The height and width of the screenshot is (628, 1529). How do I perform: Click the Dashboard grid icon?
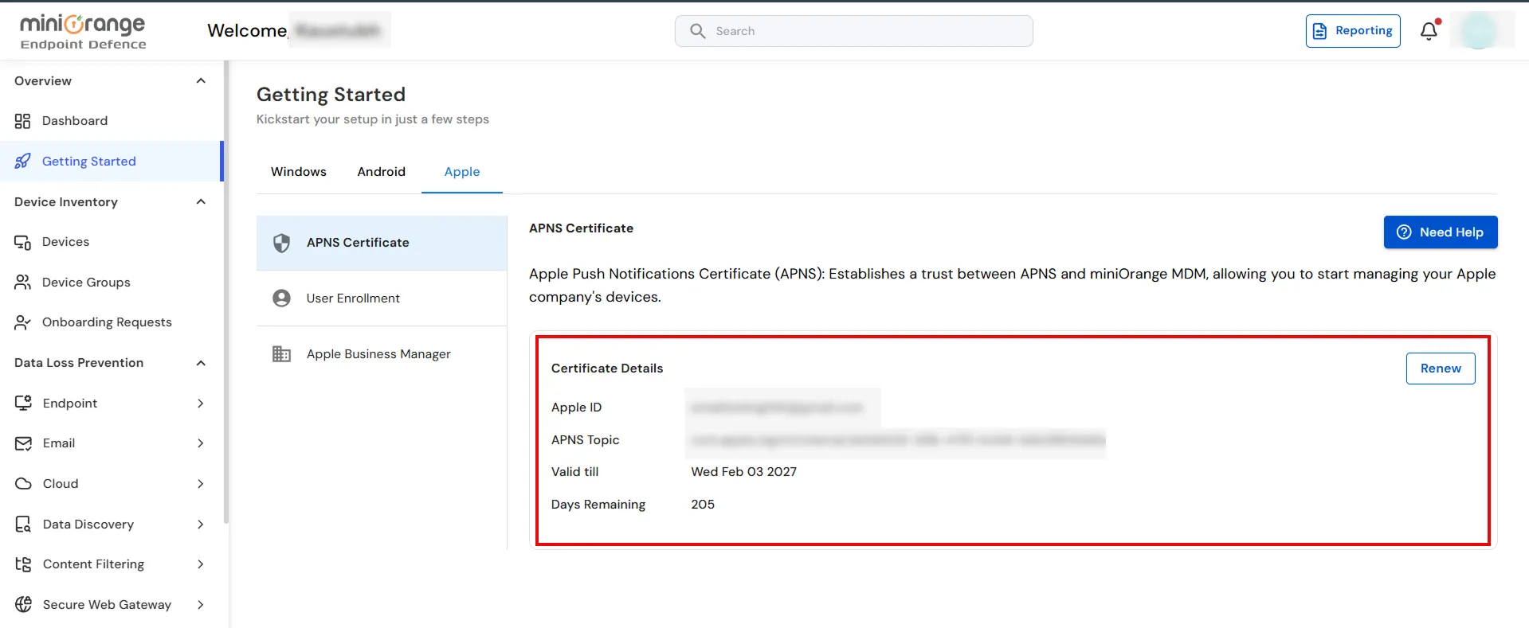pyautogui.click(x=22, y=121)
